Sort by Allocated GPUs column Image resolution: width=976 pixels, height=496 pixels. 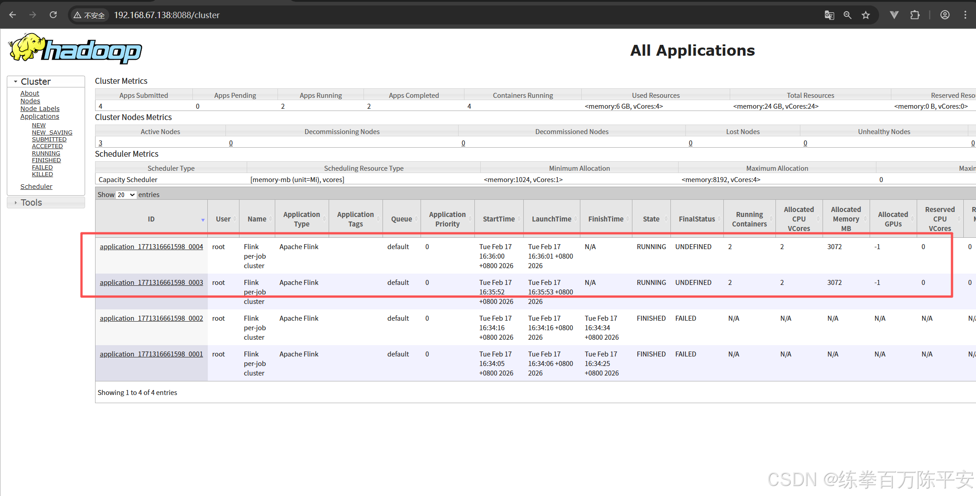[x=893, y=219]
